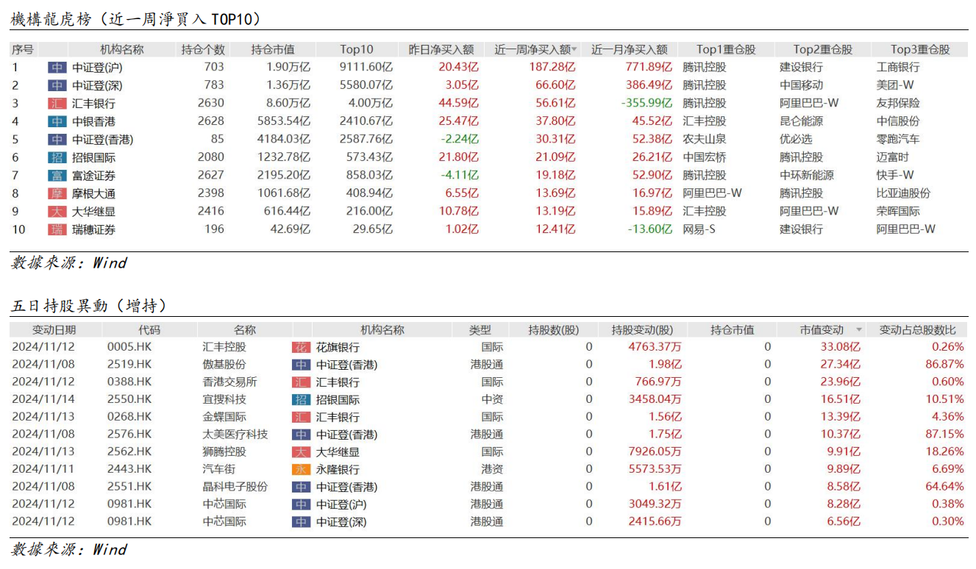
Task: Click the 瑞穗证券 institution icon
Action: 57,229
